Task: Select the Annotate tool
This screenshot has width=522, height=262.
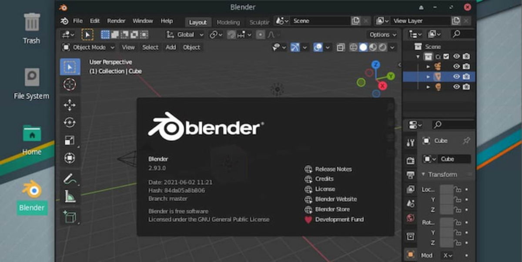Action: coord(70,178)
